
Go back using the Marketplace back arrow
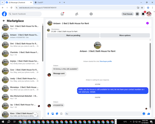4,21
